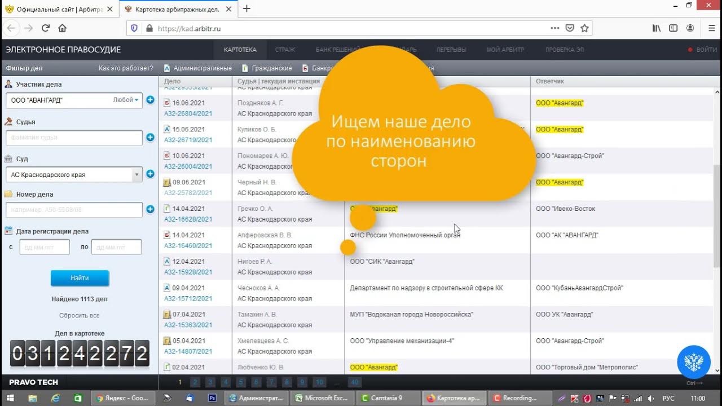722x406 pixels.
Task: Bookmark this page with star icon
Action: (585, 28)
